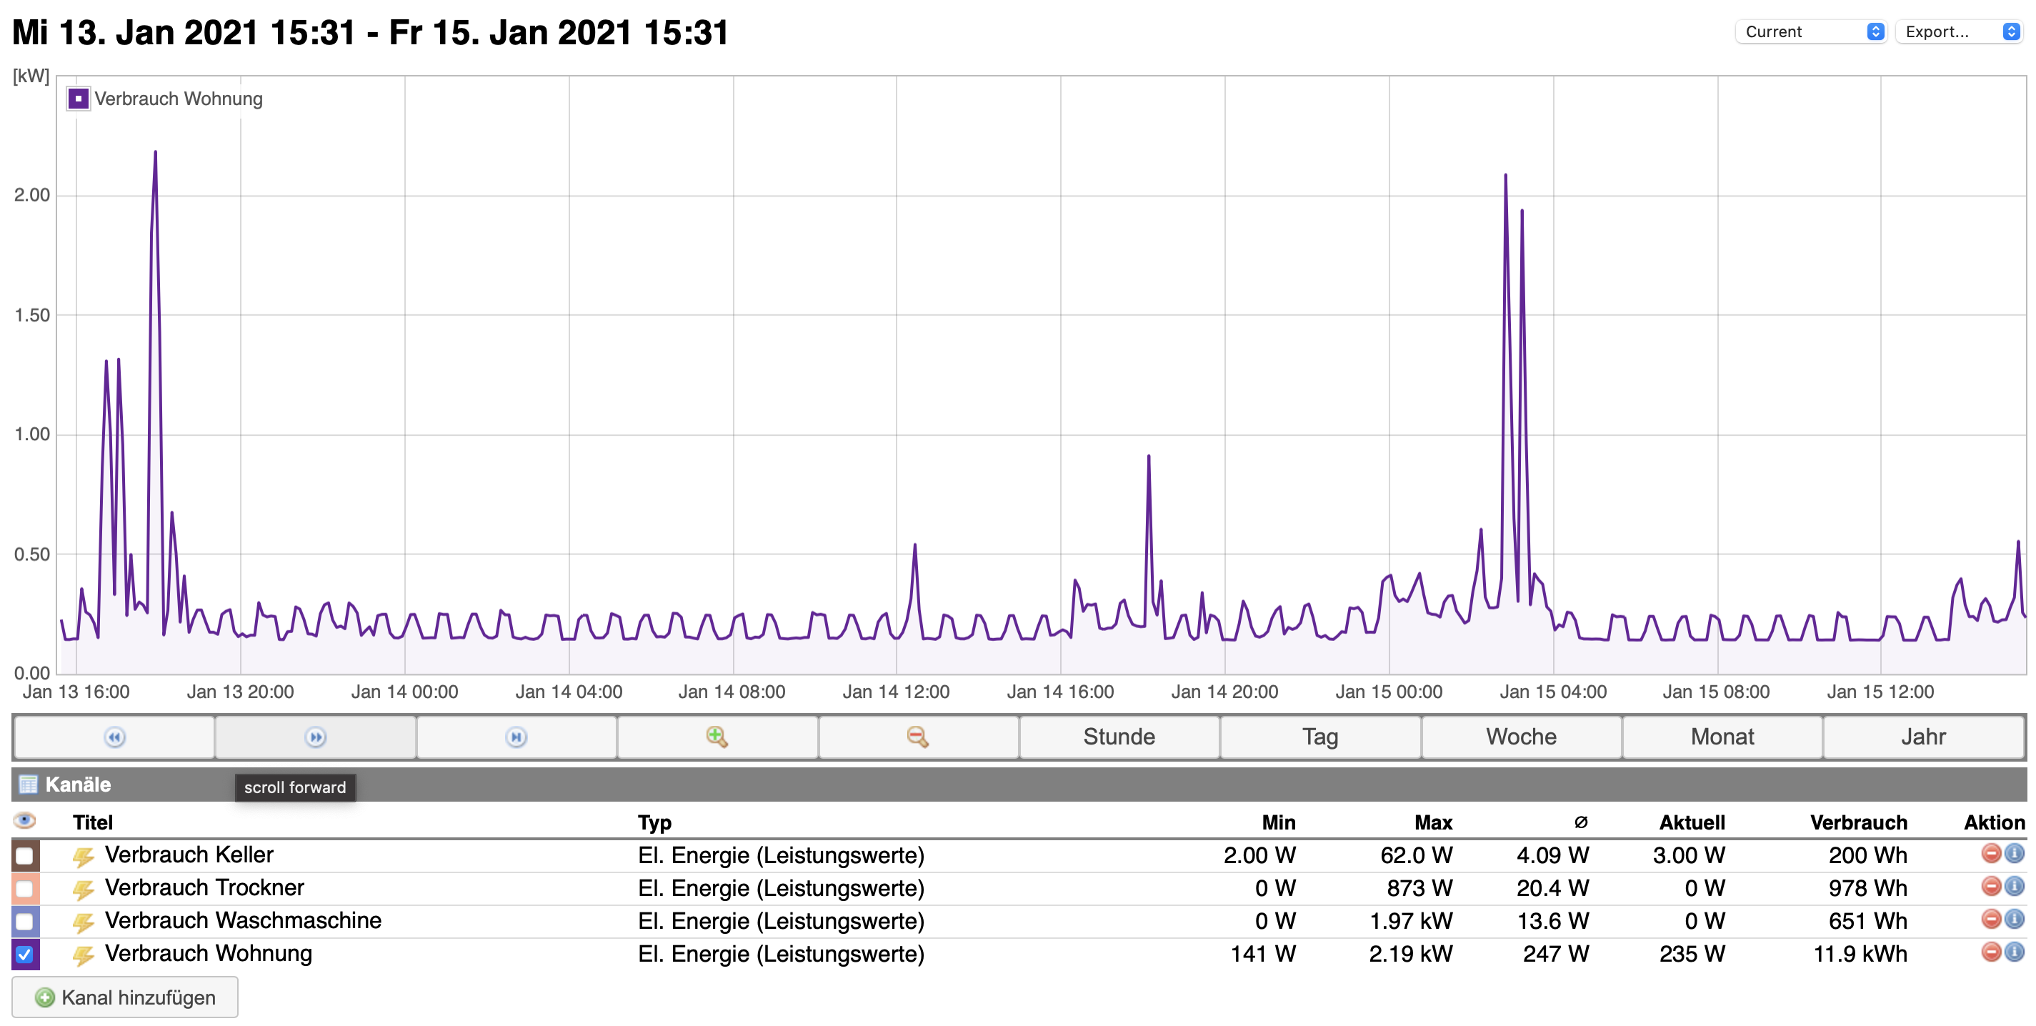Open the Current dropdown
Image resolution: width=2036 pixels, height=1026 pixels.
(1810, 31)
